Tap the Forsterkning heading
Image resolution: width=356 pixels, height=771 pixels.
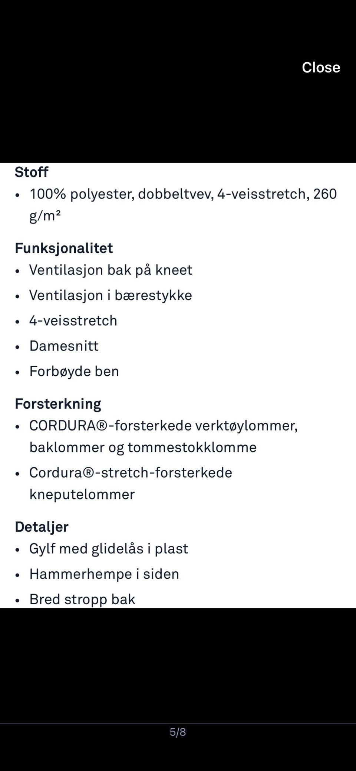(58, 404)
